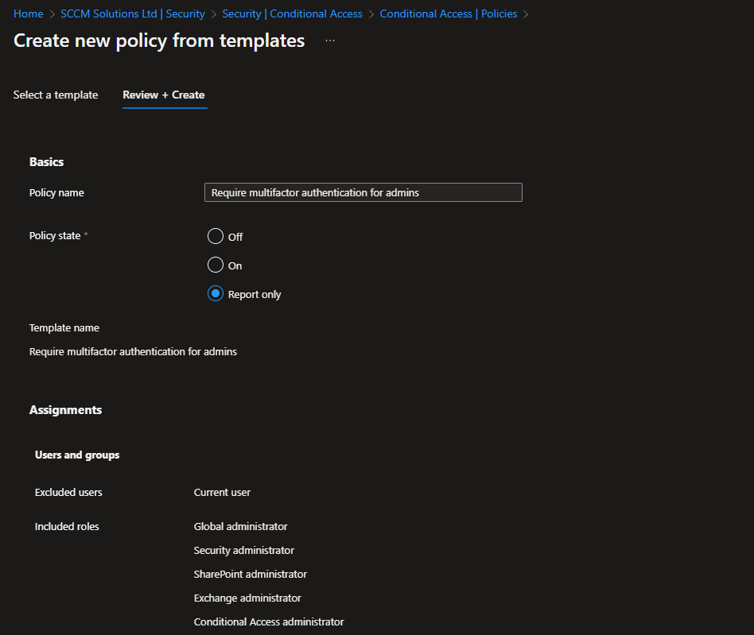
Task: Turn policy state to On
Action: click(216, 265)
